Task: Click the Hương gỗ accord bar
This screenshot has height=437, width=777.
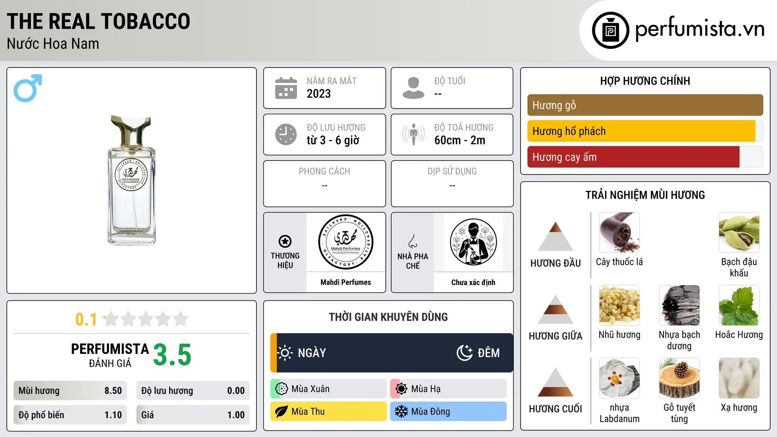Action: [x=645, y=105]
